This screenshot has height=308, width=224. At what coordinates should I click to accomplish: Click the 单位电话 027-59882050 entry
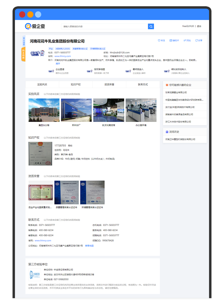coord(56,279)
